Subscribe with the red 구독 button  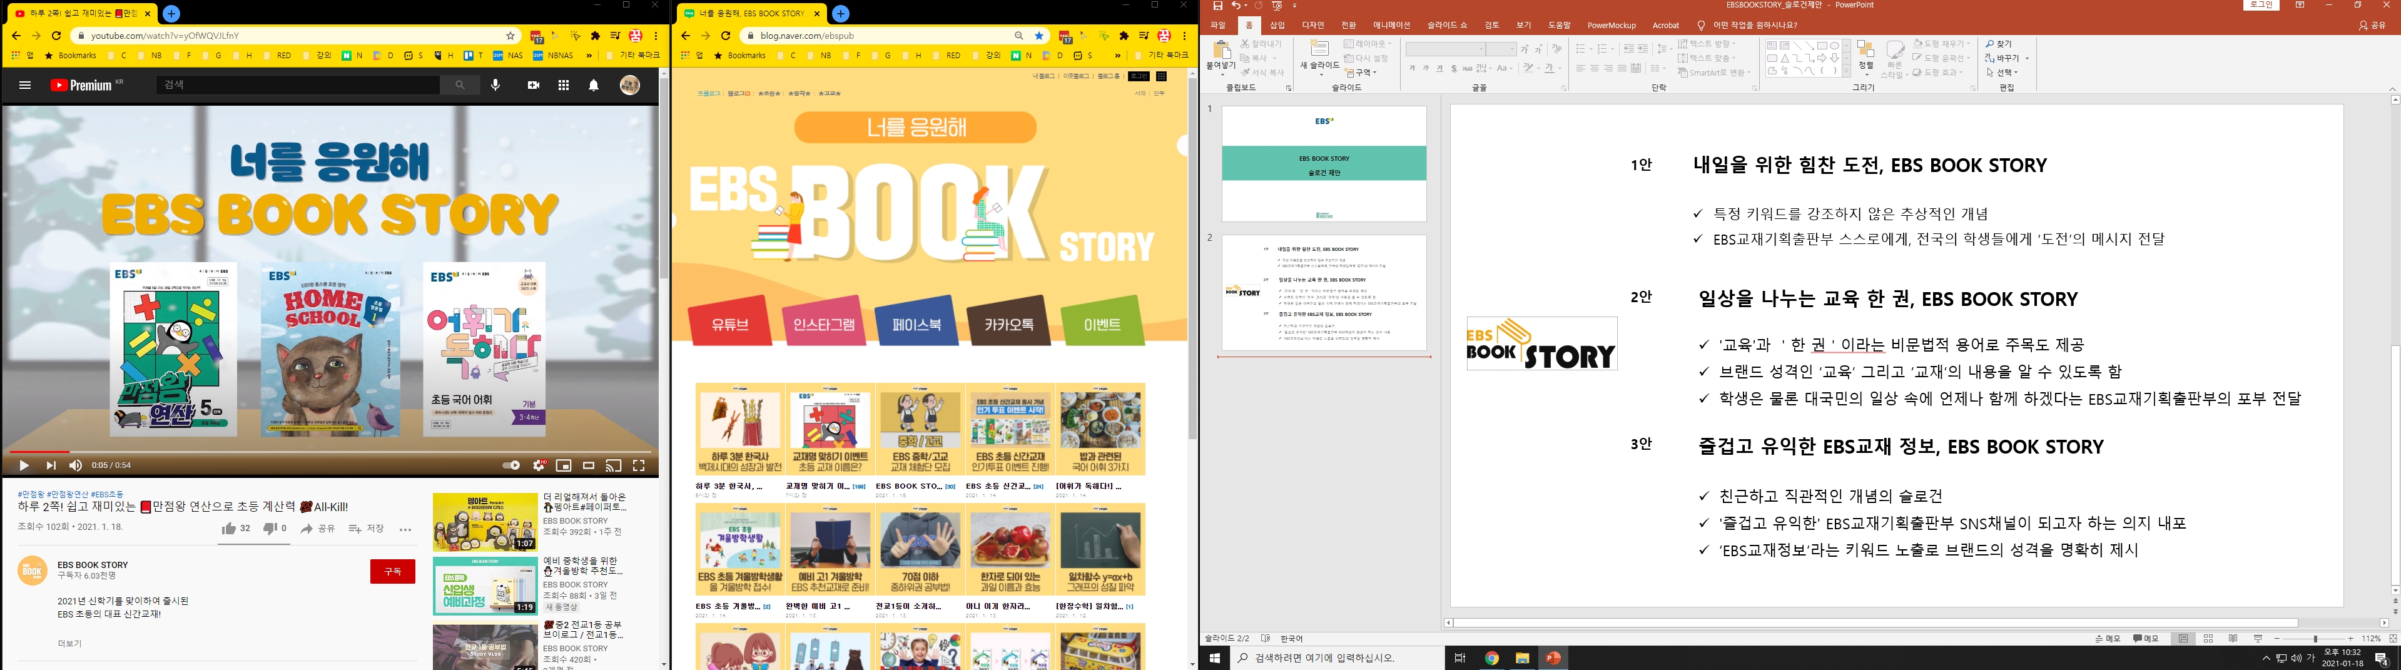(x=392, y=571)
